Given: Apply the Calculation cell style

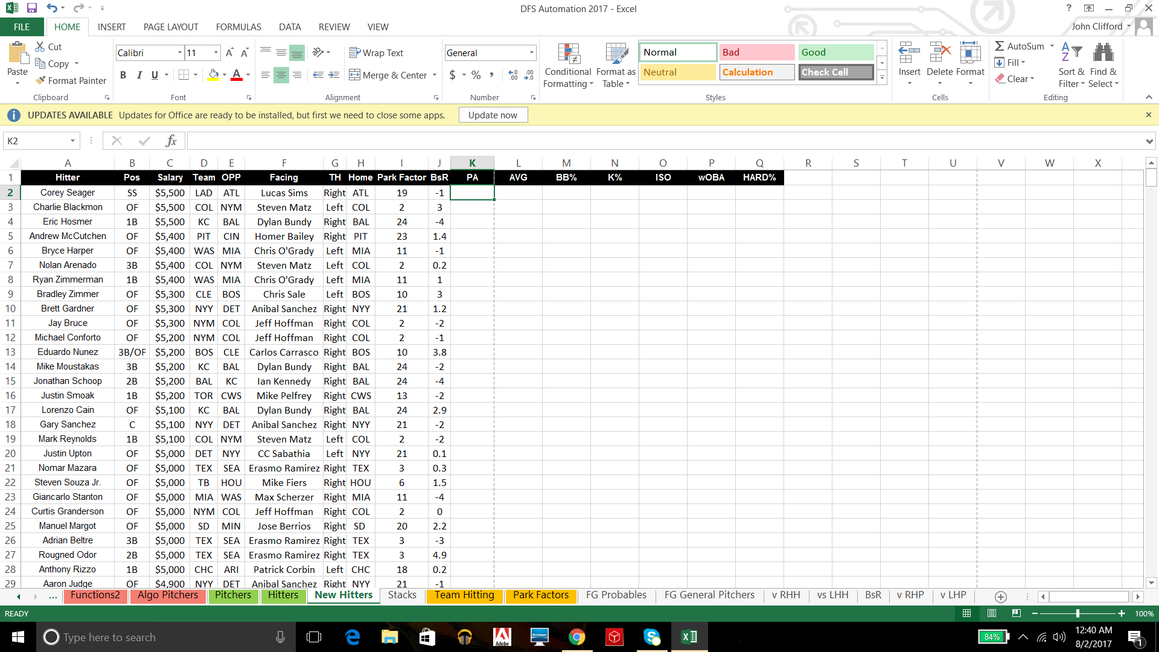Looking at the screenshot, I should [756, 72].
